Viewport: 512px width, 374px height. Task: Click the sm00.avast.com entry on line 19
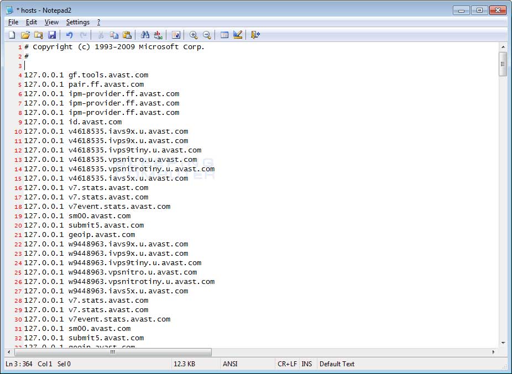100,216
